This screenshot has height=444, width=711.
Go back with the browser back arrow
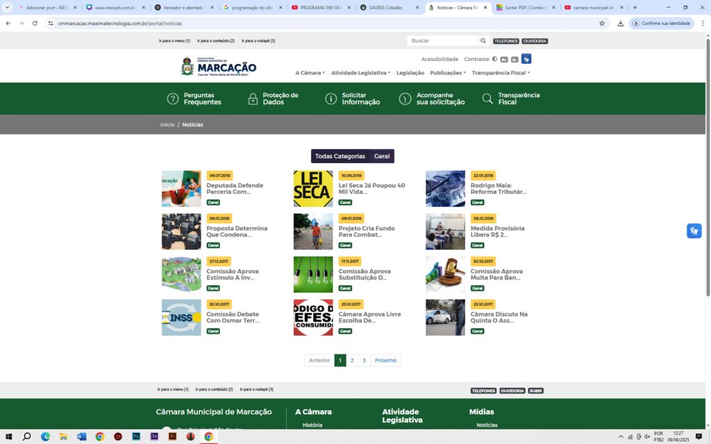click(x=8, y=23)
